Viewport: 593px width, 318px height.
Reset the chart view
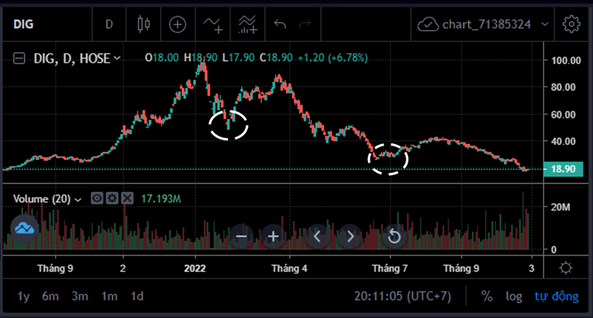coord(394,236)
